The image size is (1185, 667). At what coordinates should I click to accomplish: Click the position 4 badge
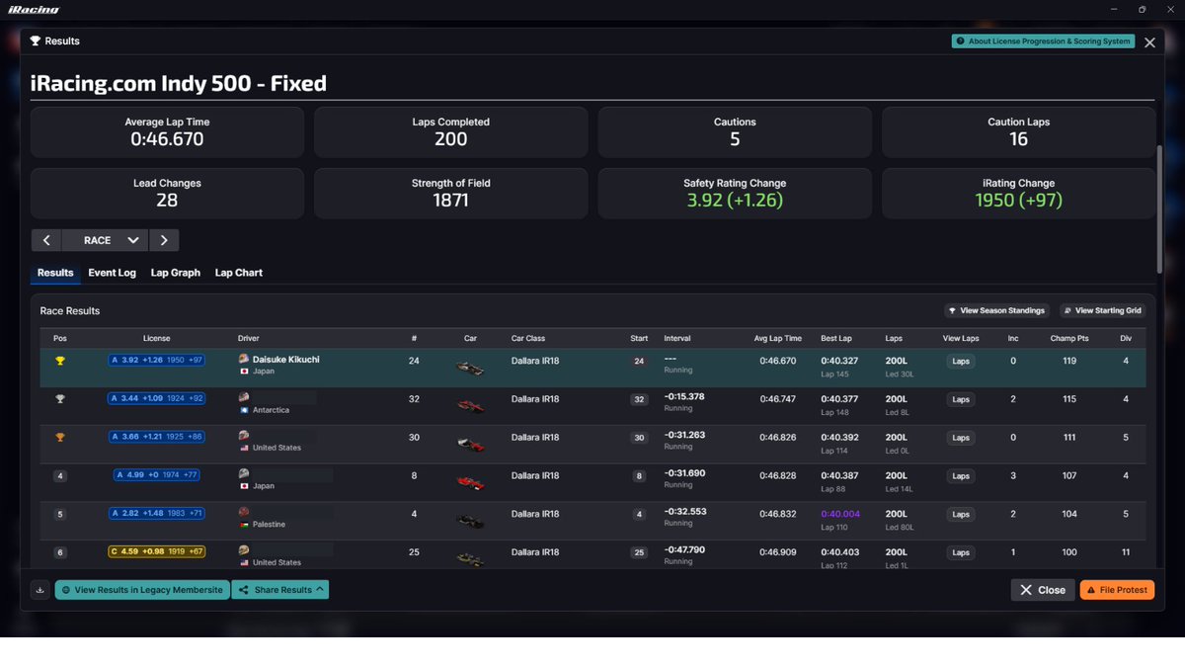click(x=60, y=476)
